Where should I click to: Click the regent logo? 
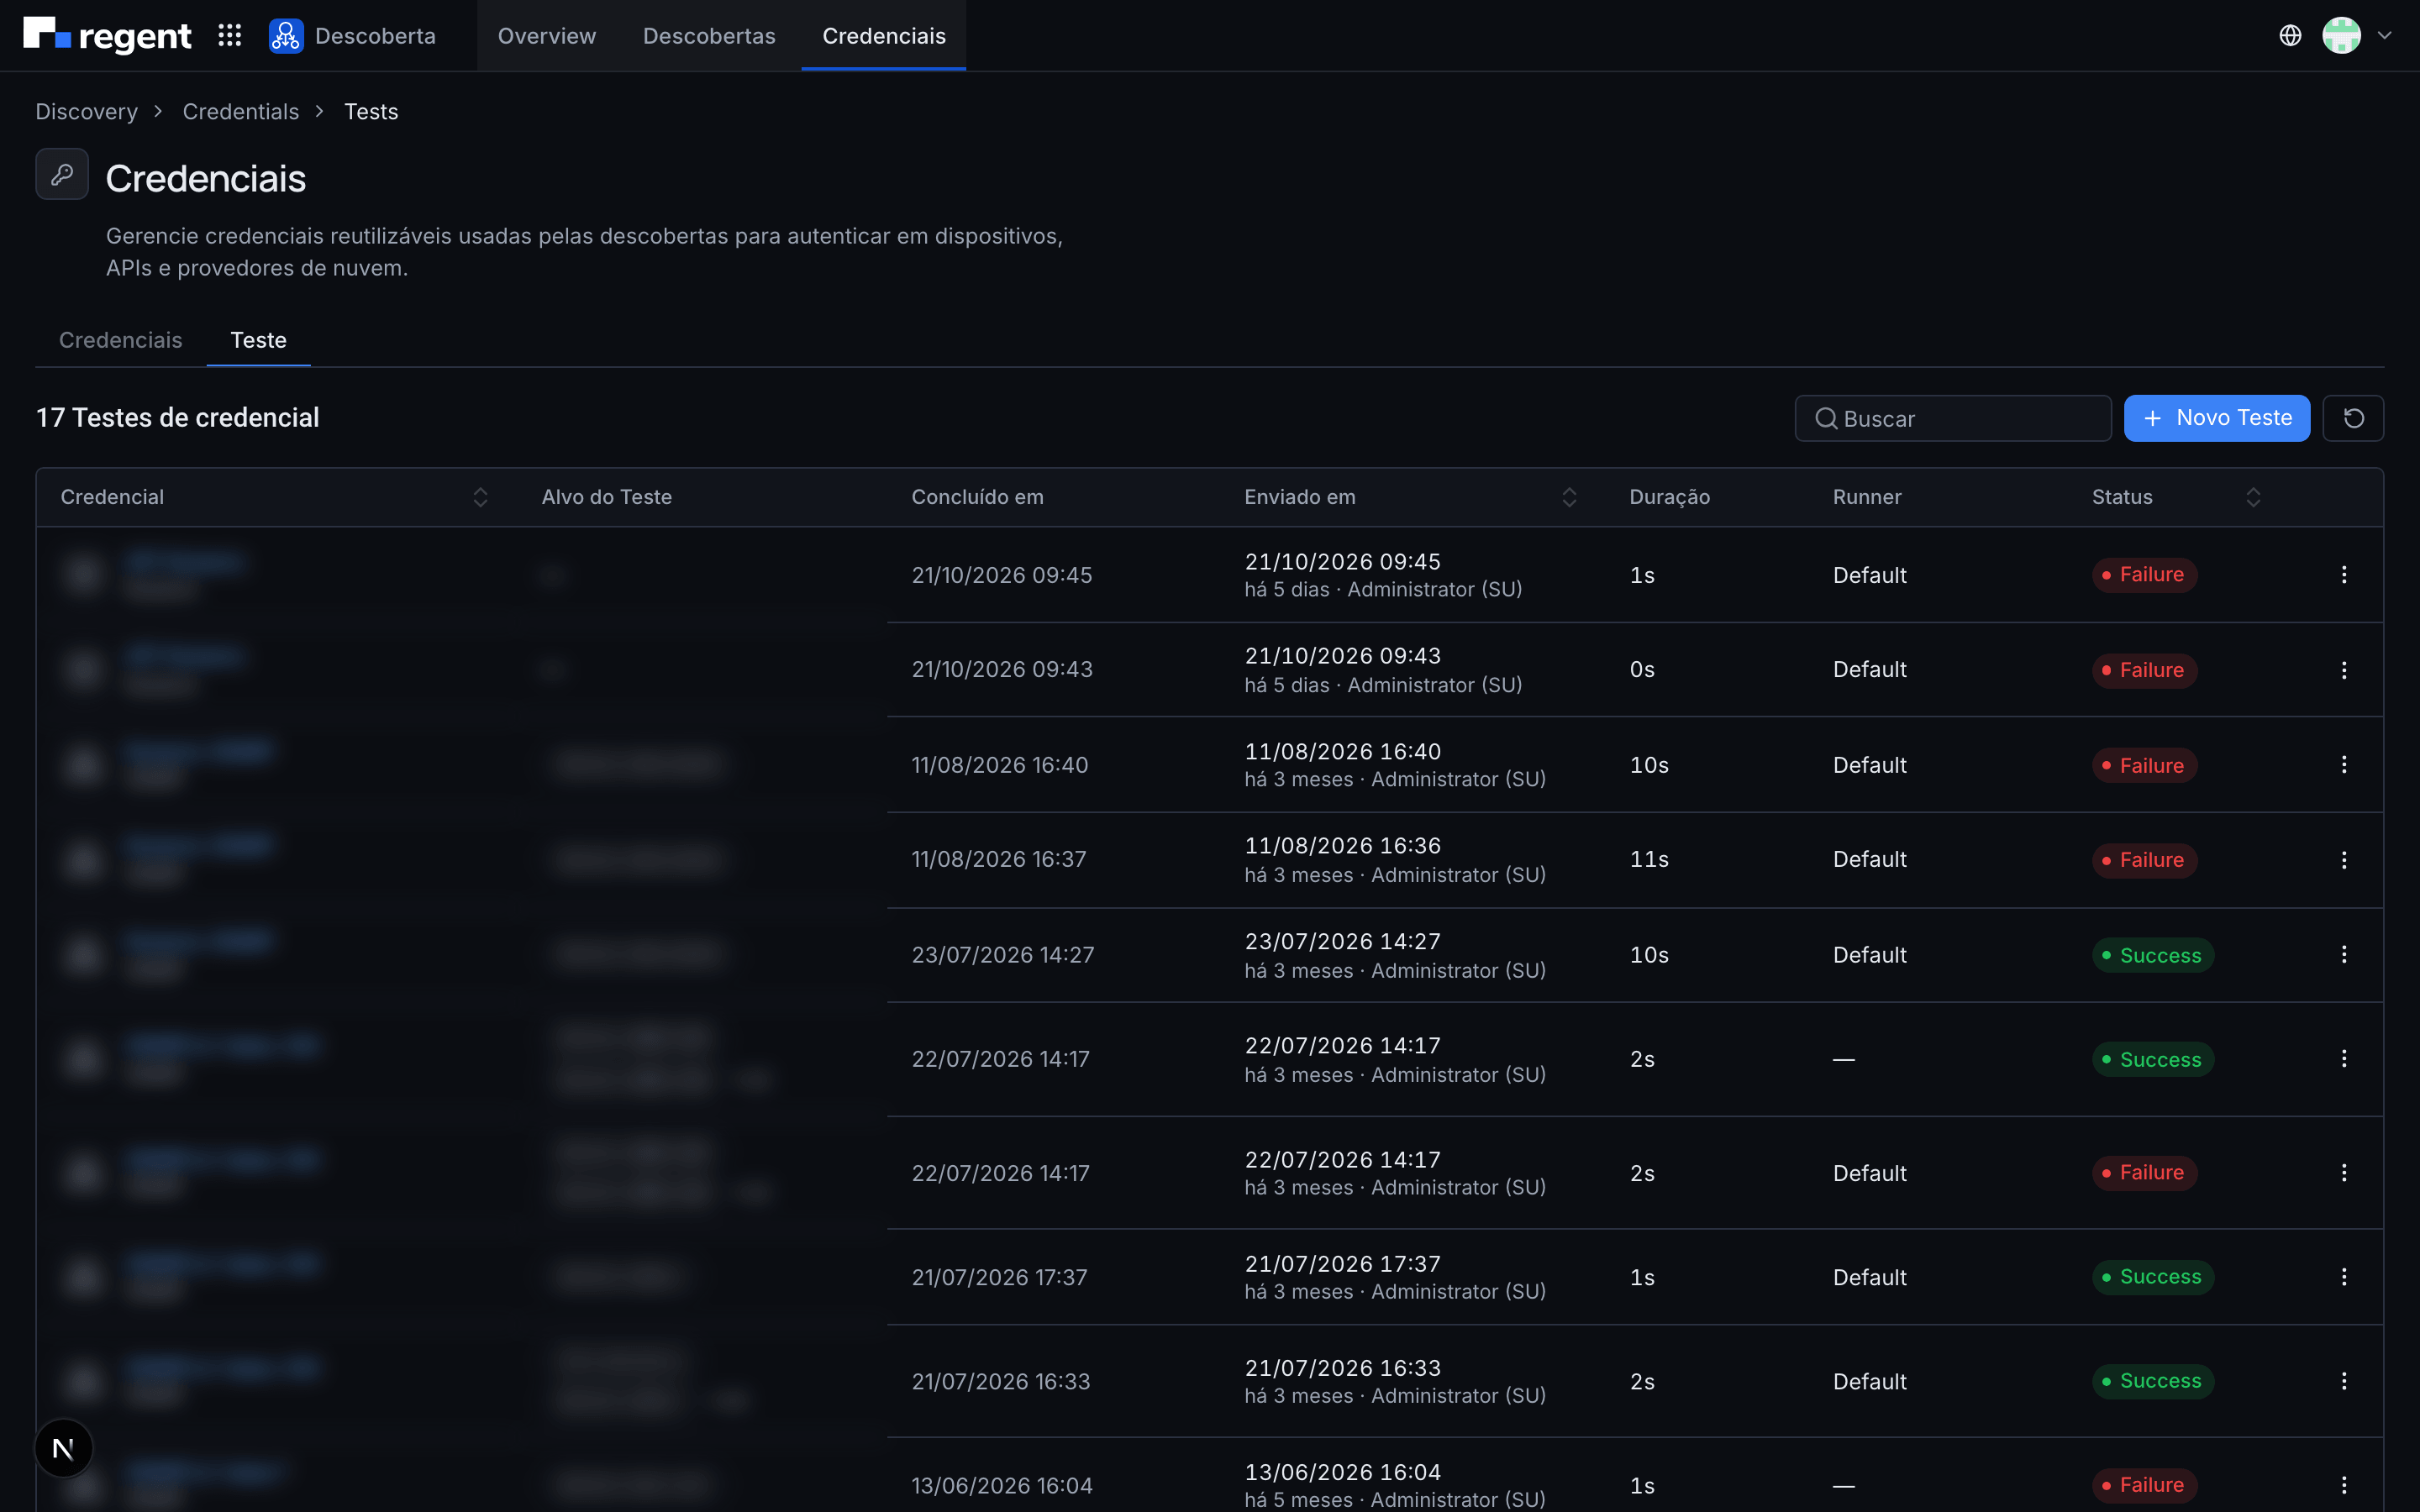click(107, 35)
